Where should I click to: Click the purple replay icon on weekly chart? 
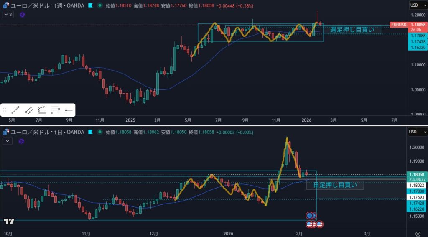(x=22, y=15)
